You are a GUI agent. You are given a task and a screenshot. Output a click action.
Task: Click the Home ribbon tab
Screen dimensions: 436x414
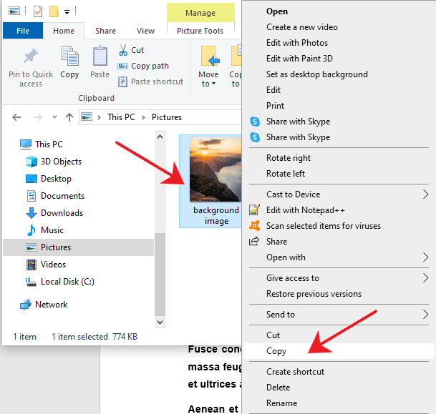tap(64, 31)
